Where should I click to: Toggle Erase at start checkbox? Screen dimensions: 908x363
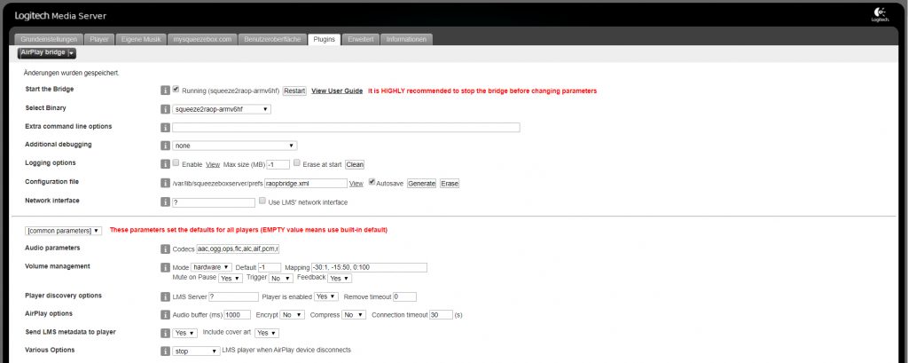point(296,163)
